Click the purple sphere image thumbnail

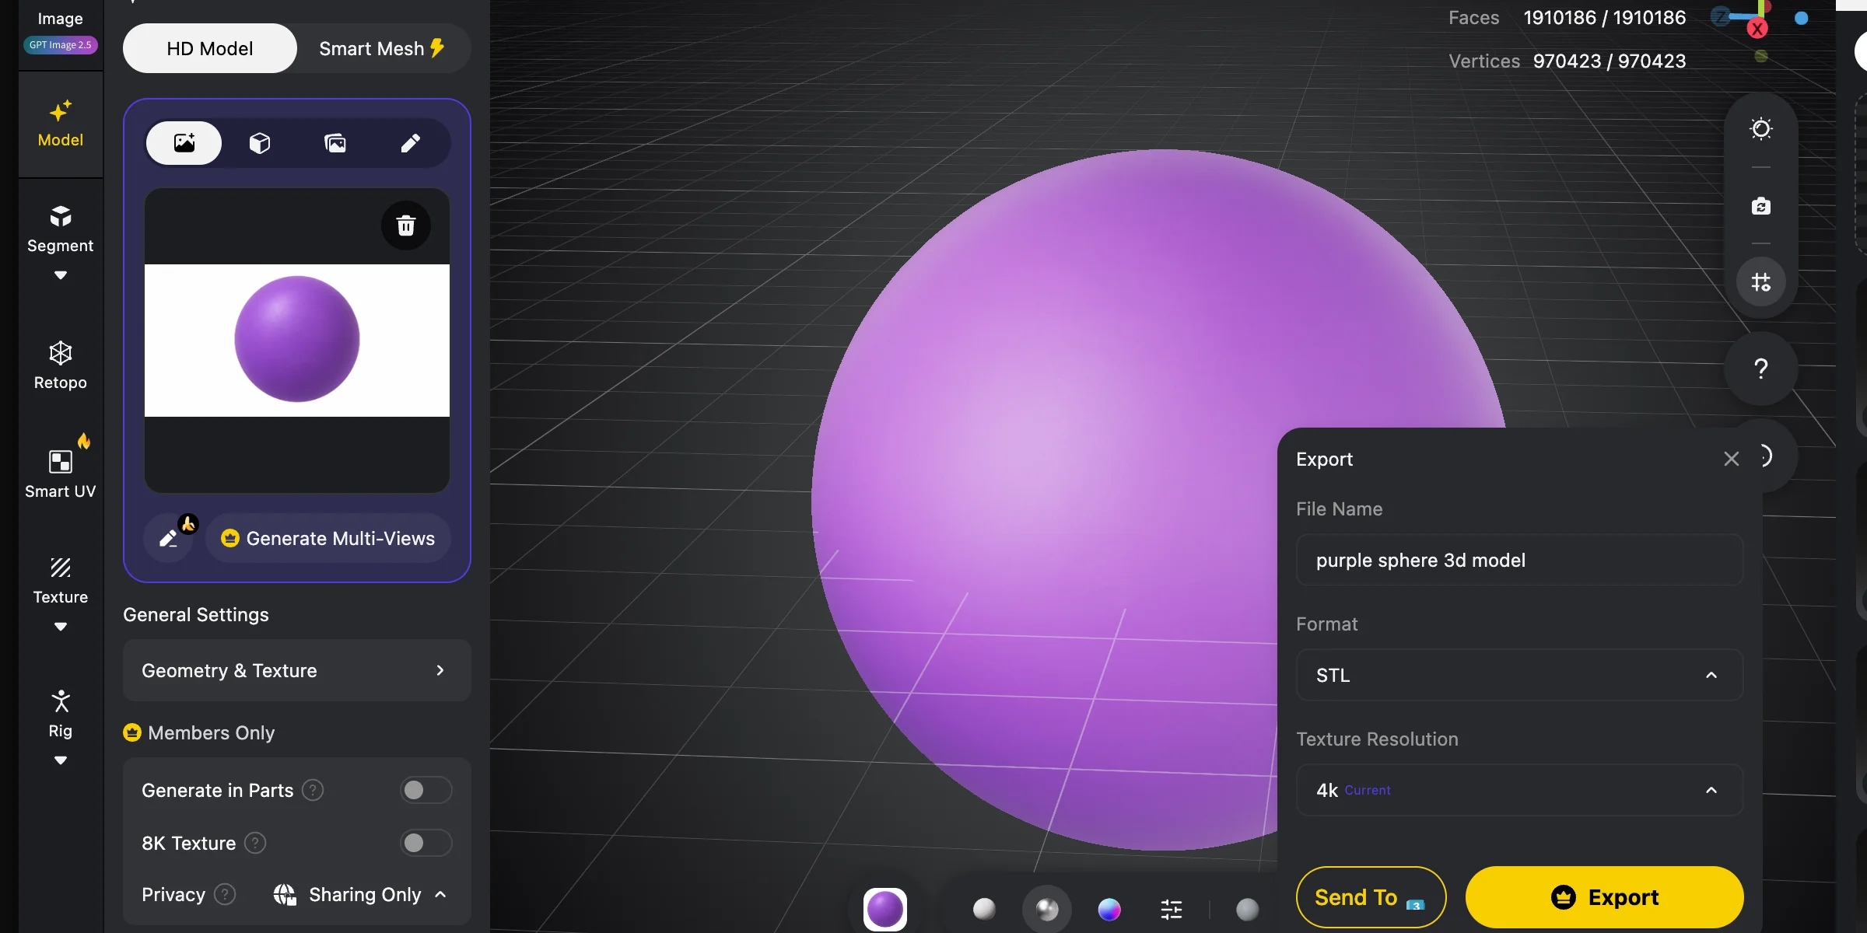click(297, 340)
